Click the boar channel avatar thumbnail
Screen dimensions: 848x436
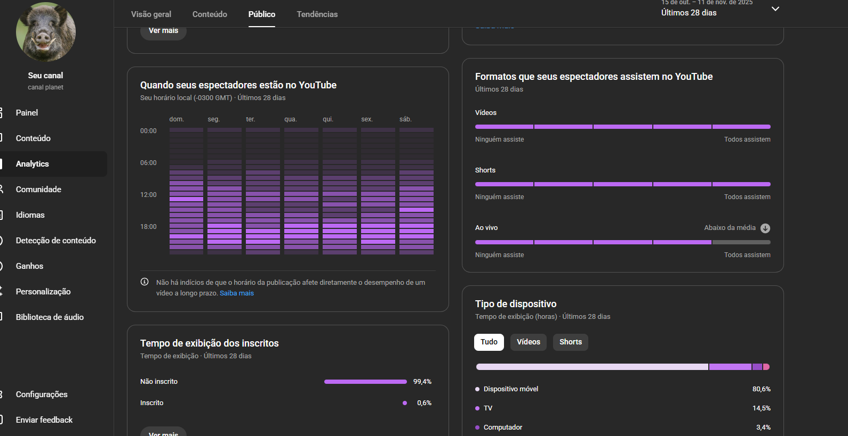pyautogui.click(x=46, y=32)
